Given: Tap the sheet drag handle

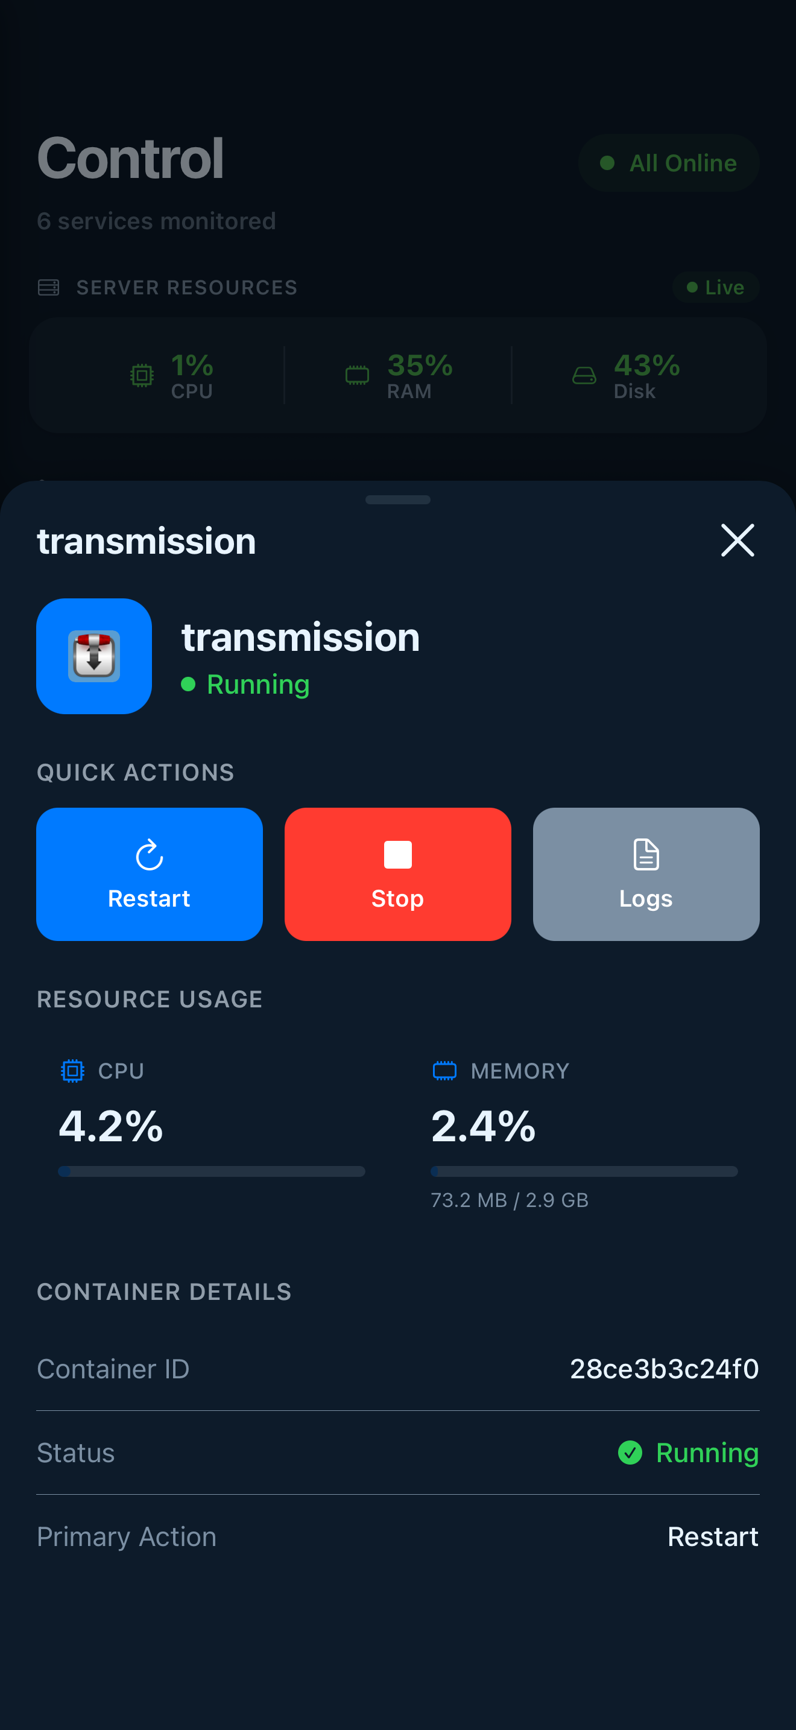Looking at the screenshot, I should coord(397,499).
